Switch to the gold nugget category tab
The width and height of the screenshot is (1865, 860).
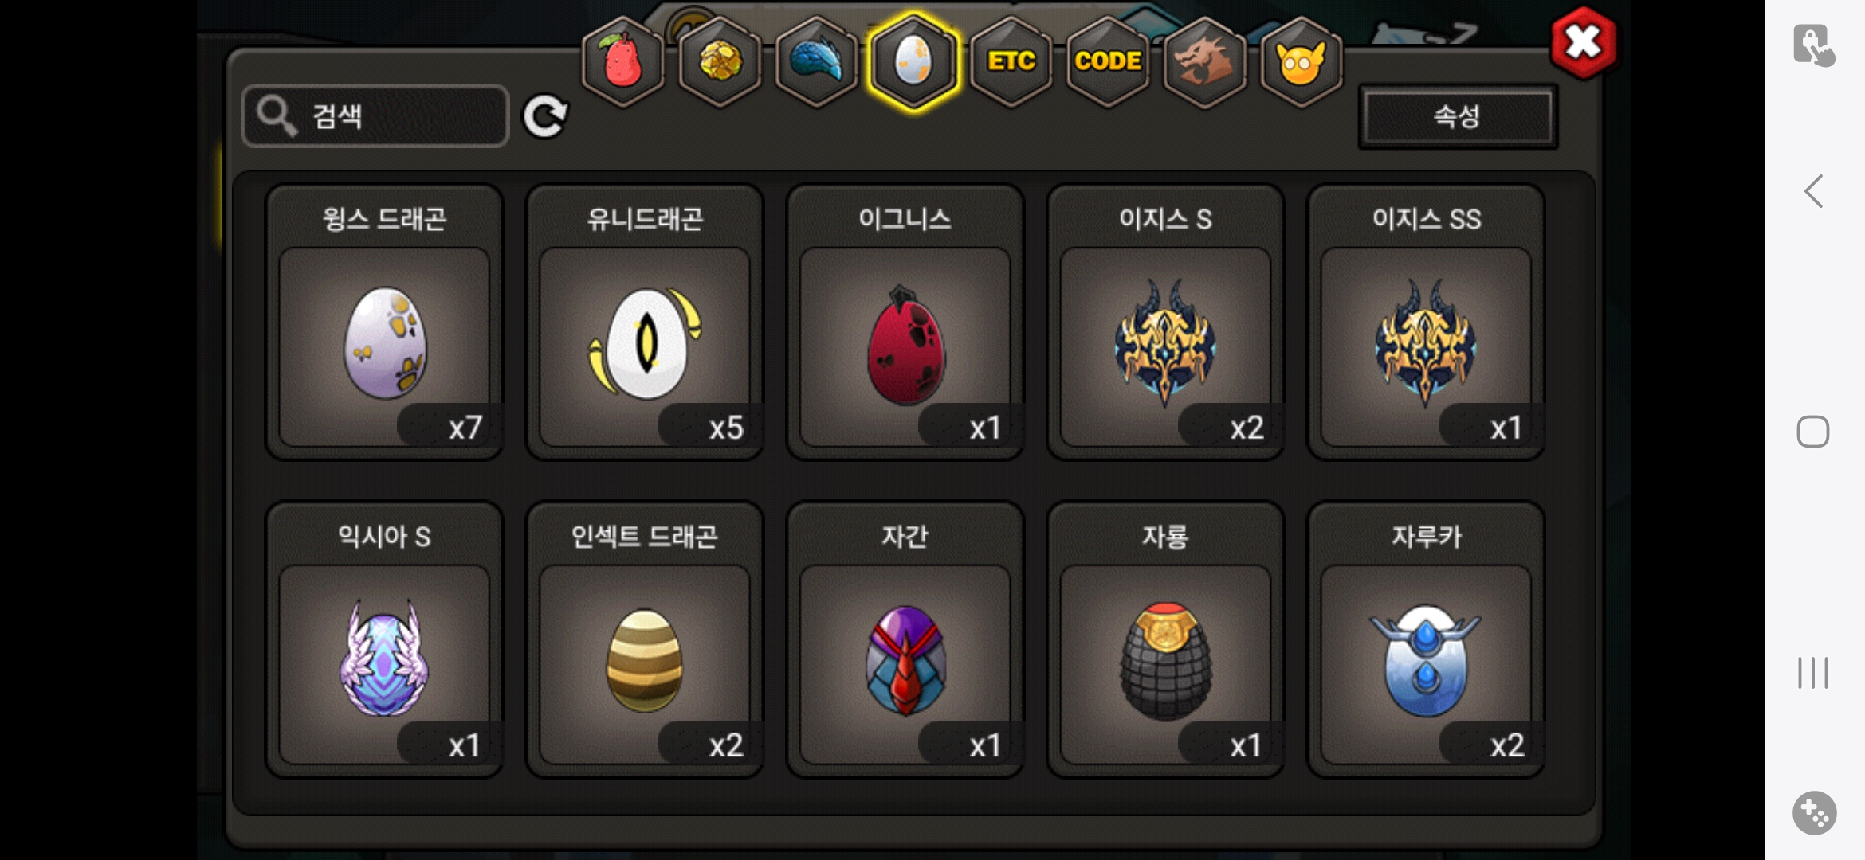720,62
